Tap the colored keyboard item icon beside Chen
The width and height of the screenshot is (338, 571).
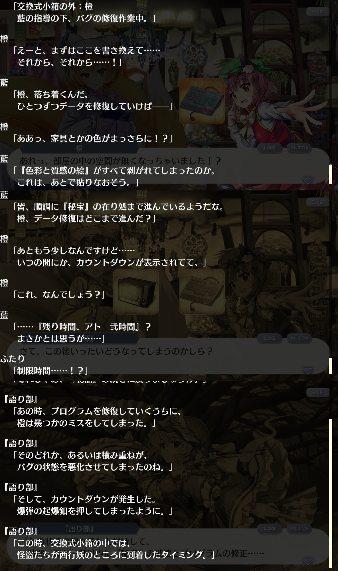point(202,101)
